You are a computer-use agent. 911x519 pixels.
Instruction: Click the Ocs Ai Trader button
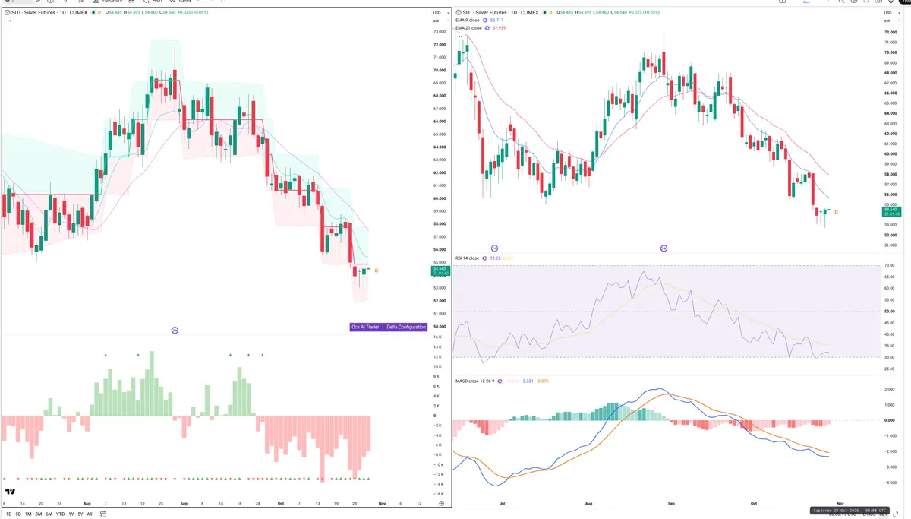coord(364,327)
